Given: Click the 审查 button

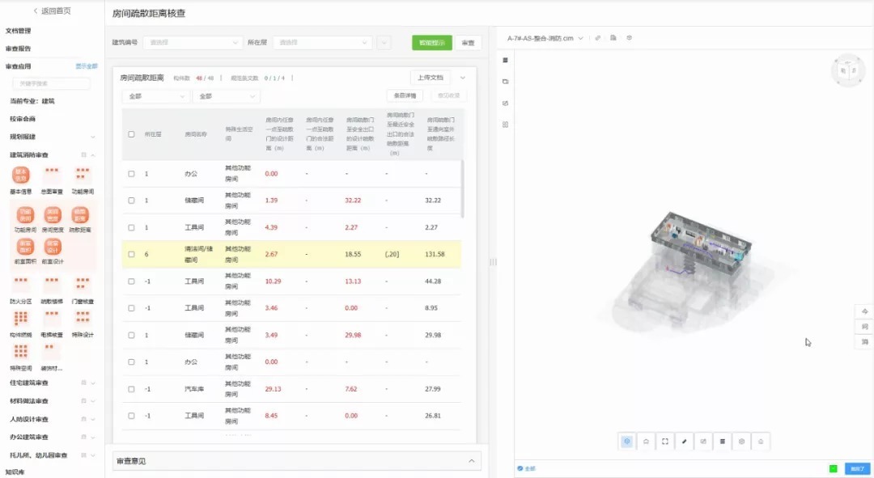Looking at the screenshot, I should click(469, 43).
